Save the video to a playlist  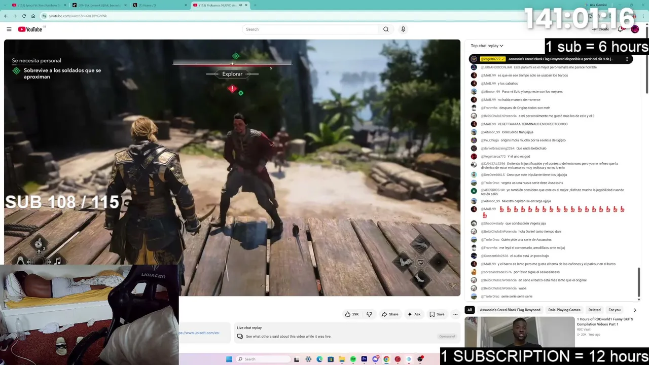pos(437,314)
